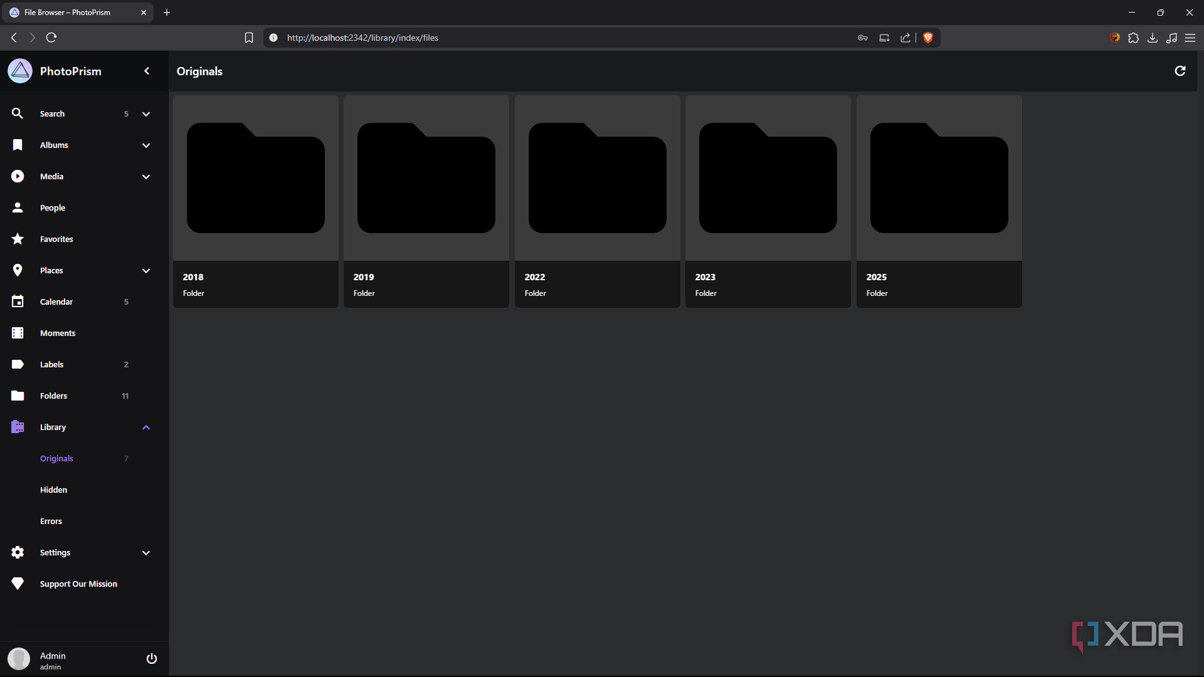Collapse the Library submenu chevron

click(x=146, y=428)
